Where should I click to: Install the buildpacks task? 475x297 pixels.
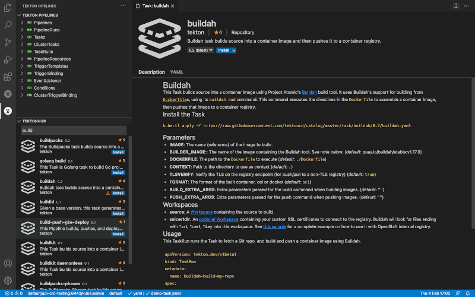[x=118, y=152]
